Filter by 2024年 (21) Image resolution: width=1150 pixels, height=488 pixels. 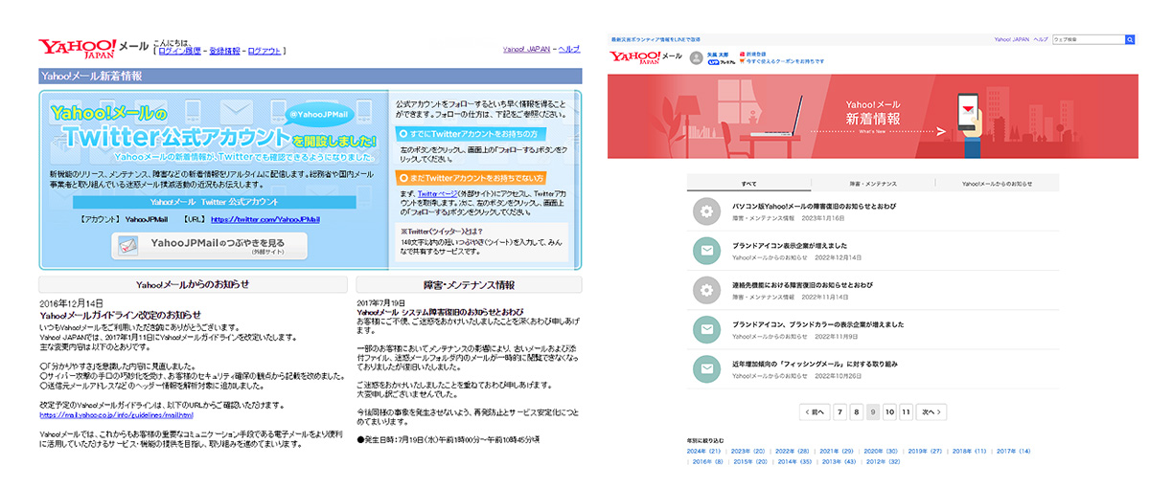pyautogui.click(x=703, y=451)
